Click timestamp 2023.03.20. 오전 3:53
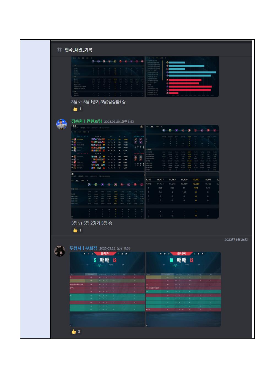Image resolution: width=273 pixels, height=386 pixels. click(119, 122)
